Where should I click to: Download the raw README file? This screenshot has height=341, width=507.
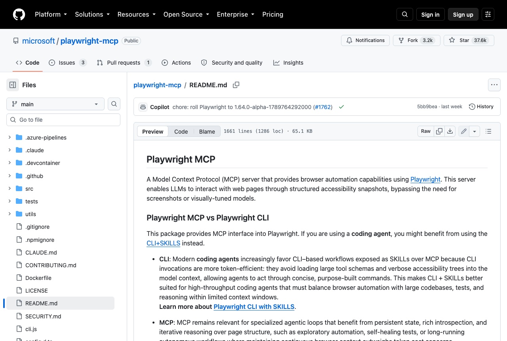point(450,131)
